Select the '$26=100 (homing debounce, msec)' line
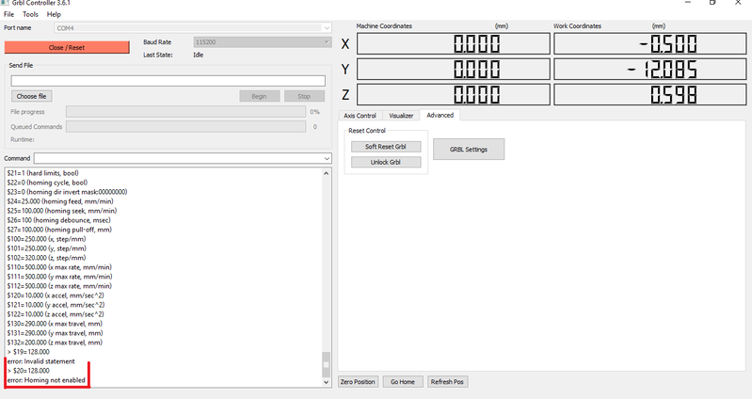 (58, 220)
